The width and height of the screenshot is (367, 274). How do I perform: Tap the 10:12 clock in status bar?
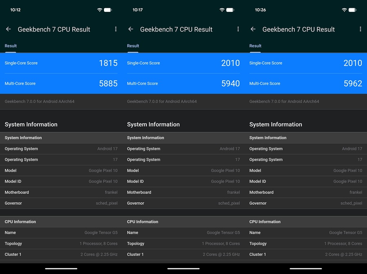(x=15, y=10)
